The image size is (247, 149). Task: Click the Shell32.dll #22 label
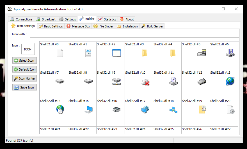[79, 129]
